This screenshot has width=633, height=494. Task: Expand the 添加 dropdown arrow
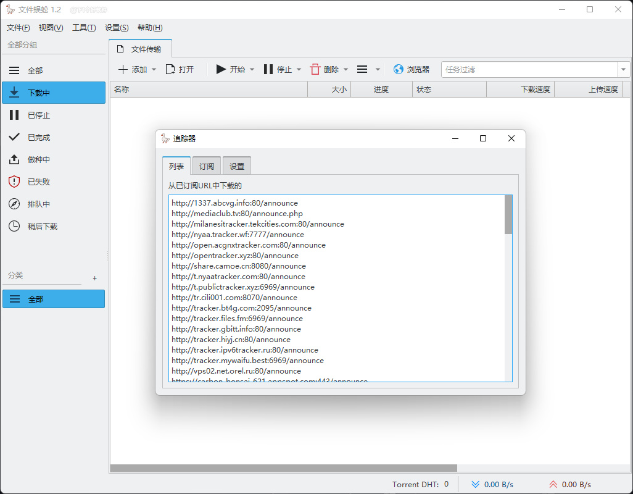(154, 70)
